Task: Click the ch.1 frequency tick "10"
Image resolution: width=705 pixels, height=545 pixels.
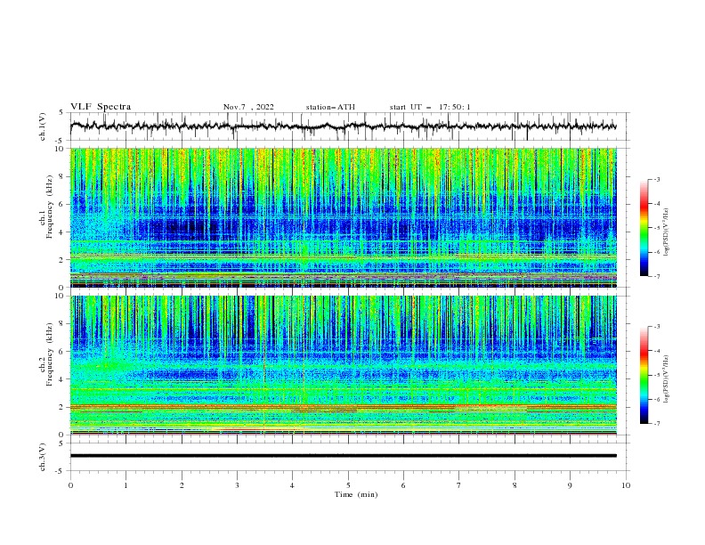Action: [61, 149]
